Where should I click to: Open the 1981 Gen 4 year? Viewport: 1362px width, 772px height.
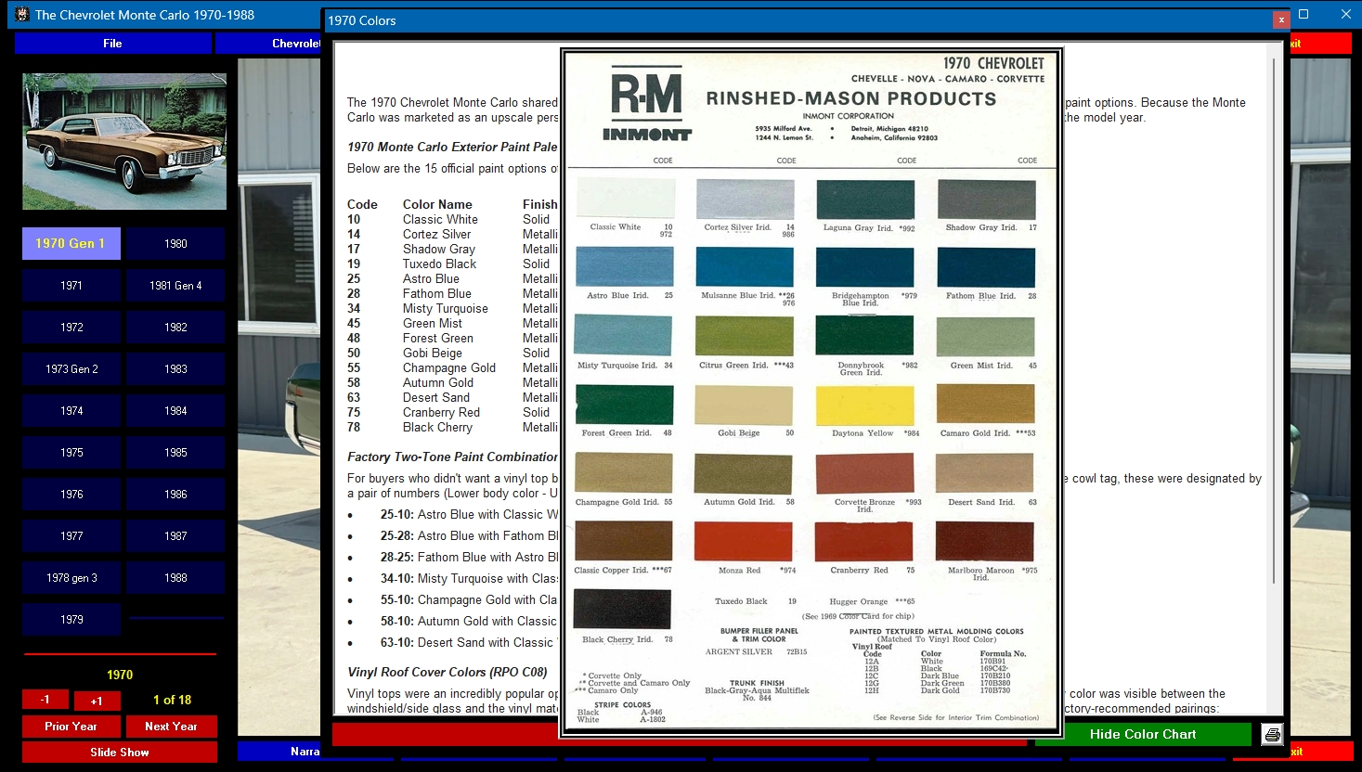tap(175, 285)
